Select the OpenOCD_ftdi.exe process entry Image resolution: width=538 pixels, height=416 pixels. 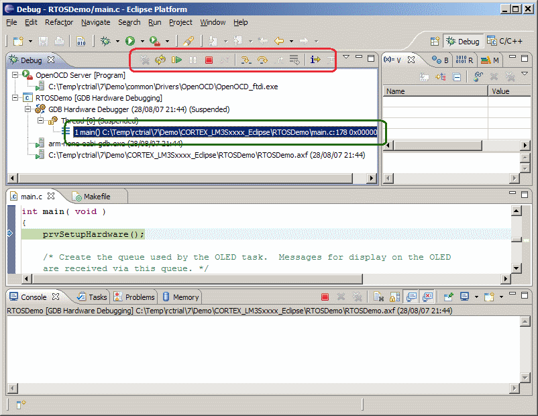163,87
